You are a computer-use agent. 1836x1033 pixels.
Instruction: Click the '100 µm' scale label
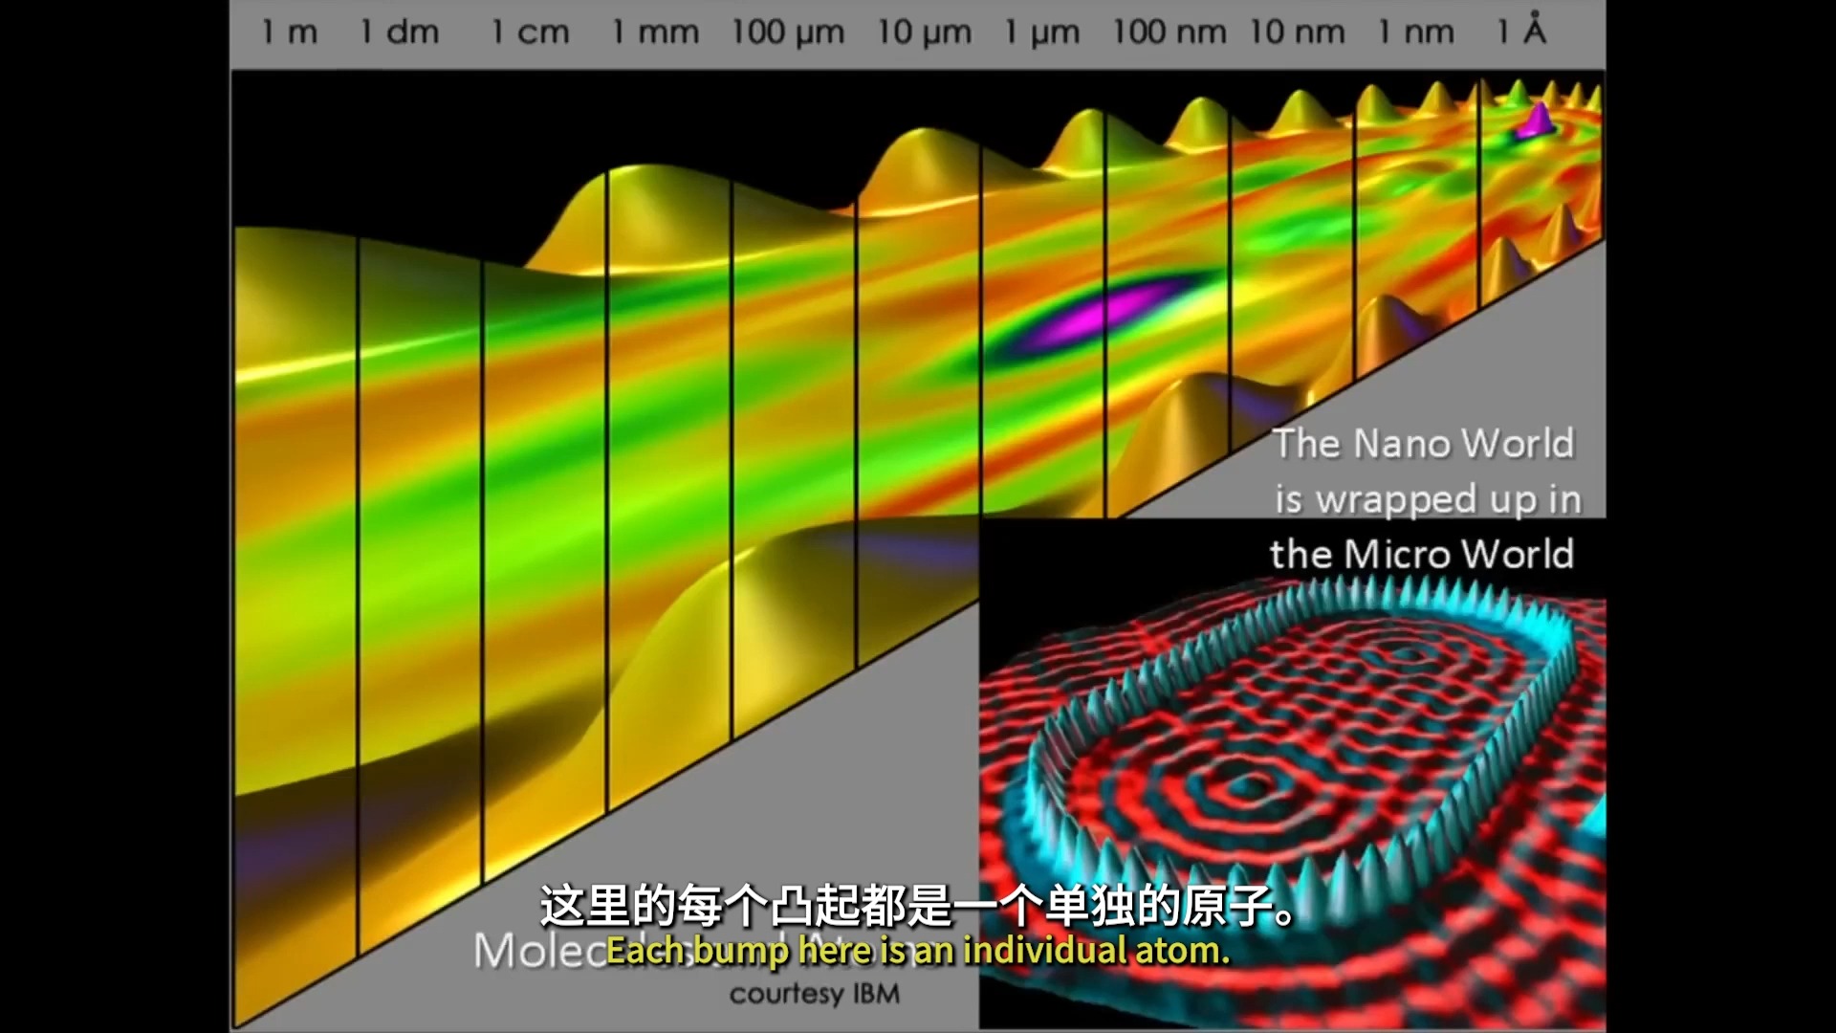coord(788,33)
